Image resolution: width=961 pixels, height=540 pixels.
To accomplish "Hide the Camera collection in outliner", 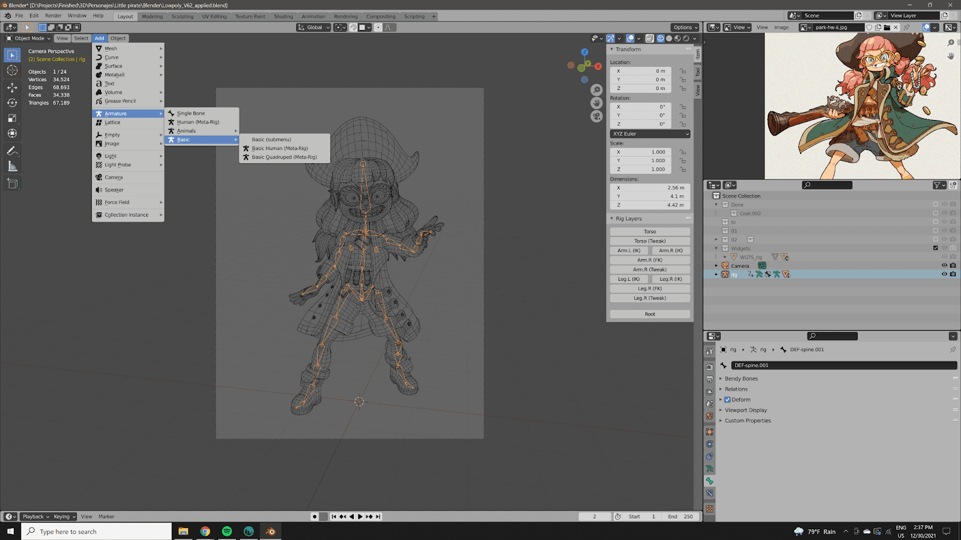I will point(944,266).
